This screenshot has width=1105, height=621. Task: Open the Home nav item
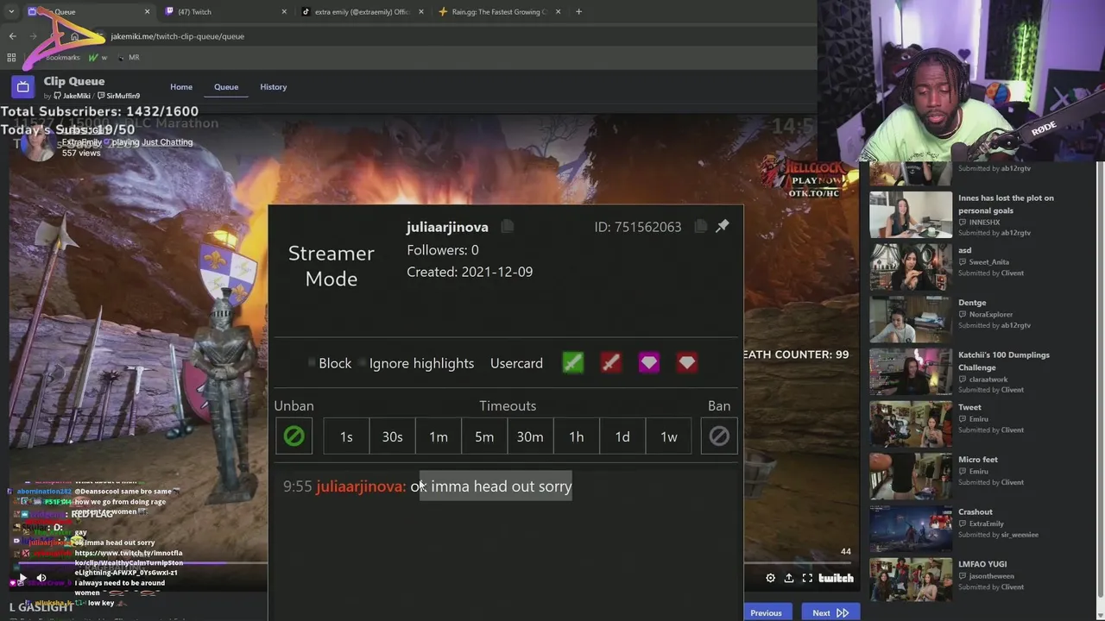(x=181, y=87)
